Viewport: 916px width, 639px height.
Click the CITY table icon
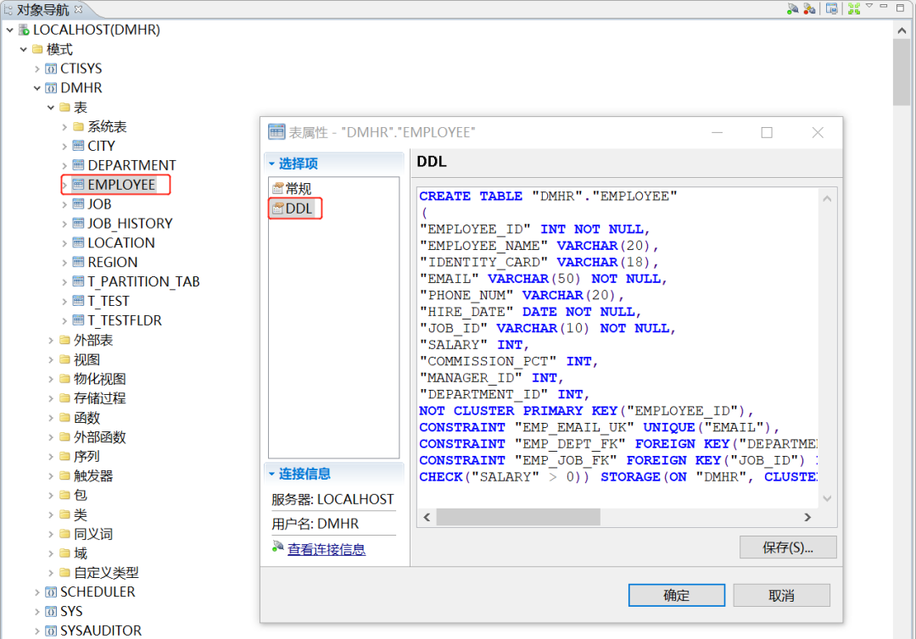coord(78,145)
